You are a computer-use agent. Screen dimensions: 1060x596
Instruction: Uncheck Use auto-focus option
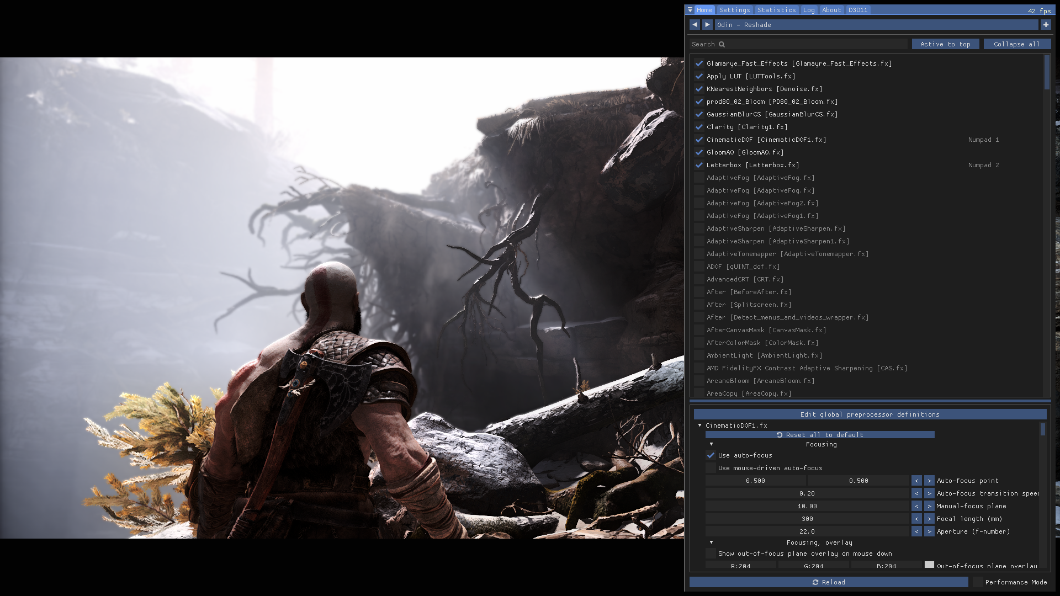pyautogui.click(x=711, y=455)
